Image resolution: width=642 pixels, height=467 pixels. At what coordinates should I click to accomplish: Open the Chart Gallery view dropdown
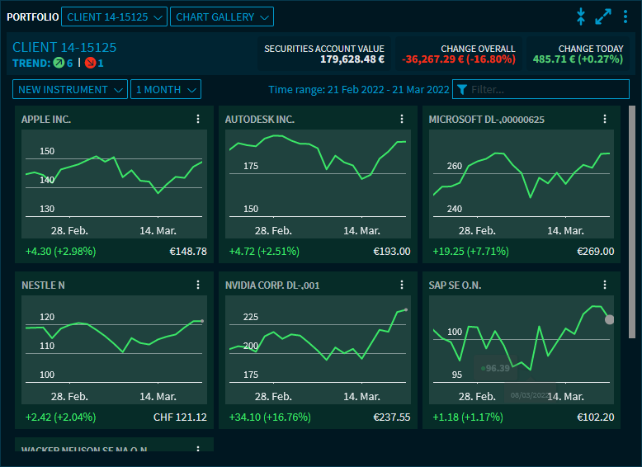pos(221,17)
